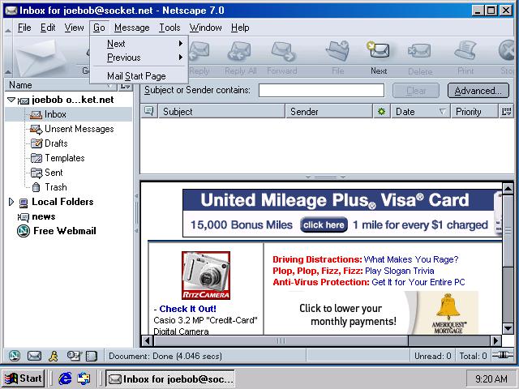Click the Print toolbar icon

465,50
